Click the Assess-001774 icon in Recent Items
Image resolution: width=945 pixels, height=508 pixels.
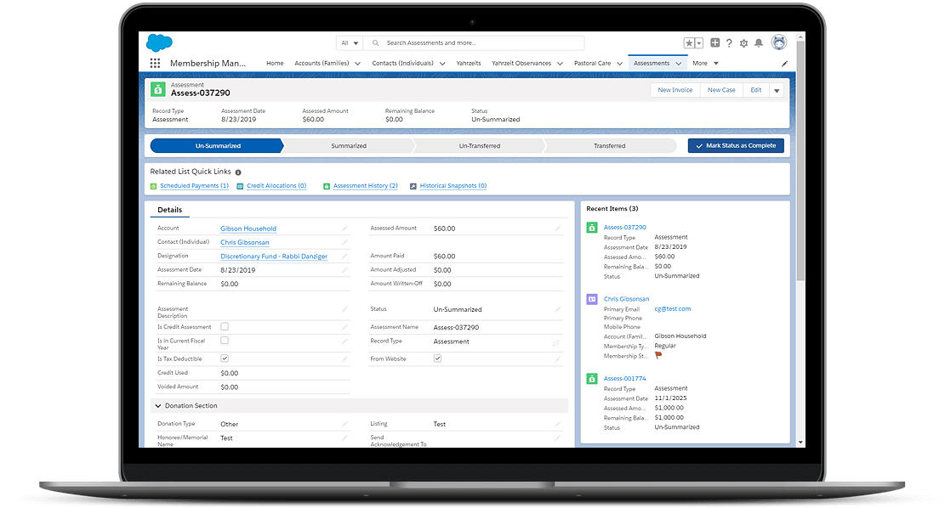592,379
